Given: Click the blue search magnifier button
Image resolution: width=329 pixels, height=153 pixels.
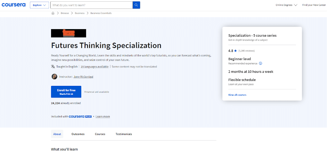Looking at the screenshot, I should pyautogui.click(x=137, y=5).
